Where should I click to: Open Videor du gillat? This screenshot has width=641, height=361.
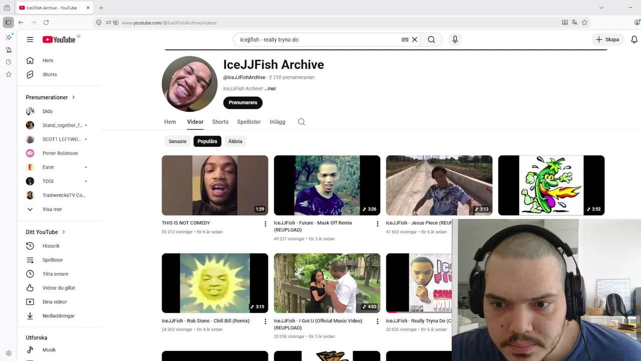[x=60, y=288]
